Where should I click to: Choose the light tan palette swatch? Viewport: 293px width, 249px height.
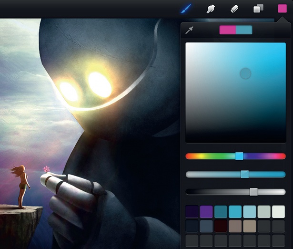tap(250, 226)
